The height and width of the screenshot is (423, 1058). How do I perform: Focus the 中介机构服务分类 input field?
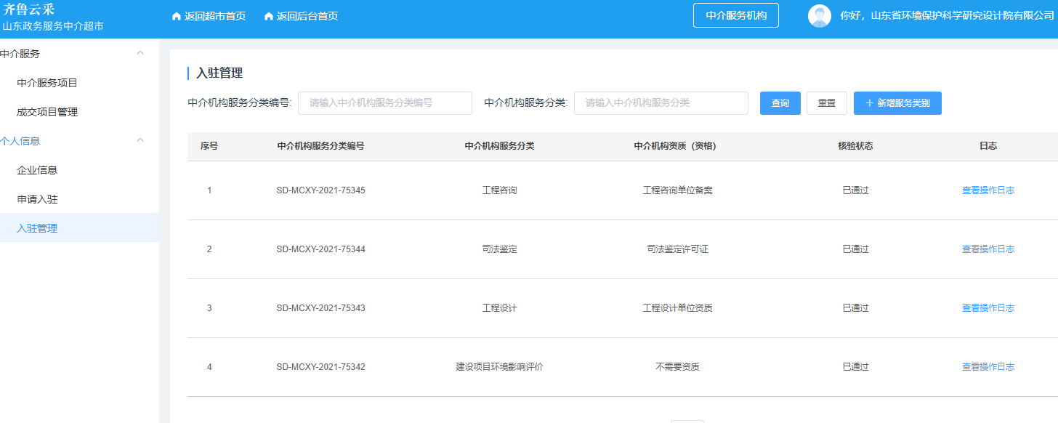pyautogui.click(x=661, y=103)
